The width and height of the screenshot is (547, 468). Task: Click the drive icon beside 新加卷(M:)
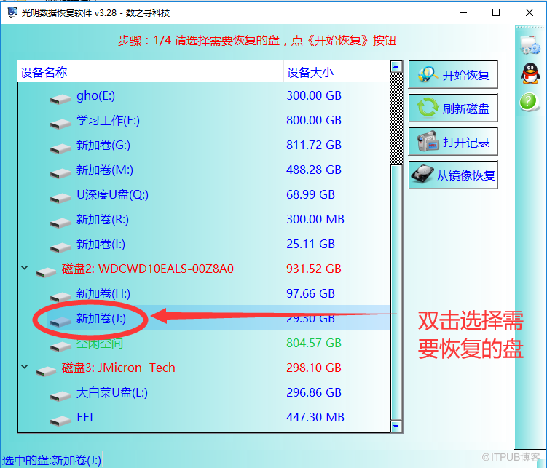click(60, 173)
